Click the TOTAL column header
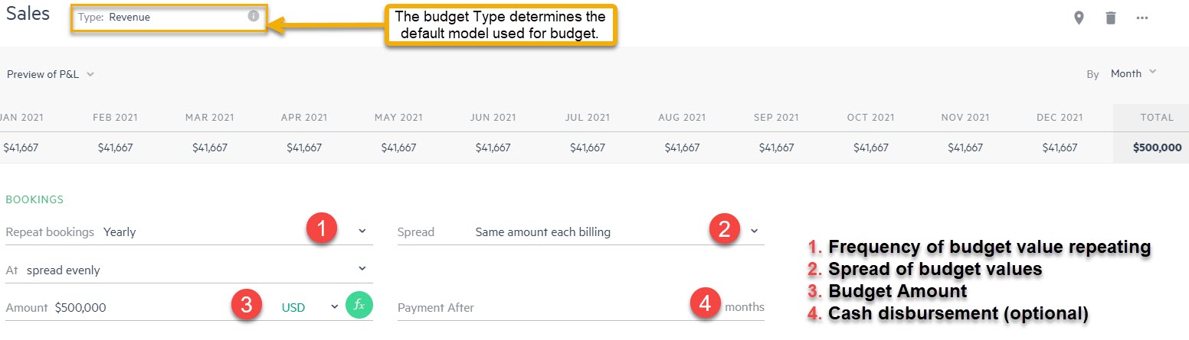Viewport: 1189px width, 340px height. pyautogui.click(x=1156, y=118)
